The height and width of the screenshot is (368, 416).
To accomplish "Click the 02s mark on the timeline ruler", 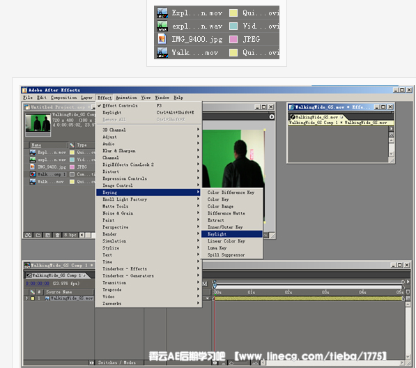I will coord(288,292).
